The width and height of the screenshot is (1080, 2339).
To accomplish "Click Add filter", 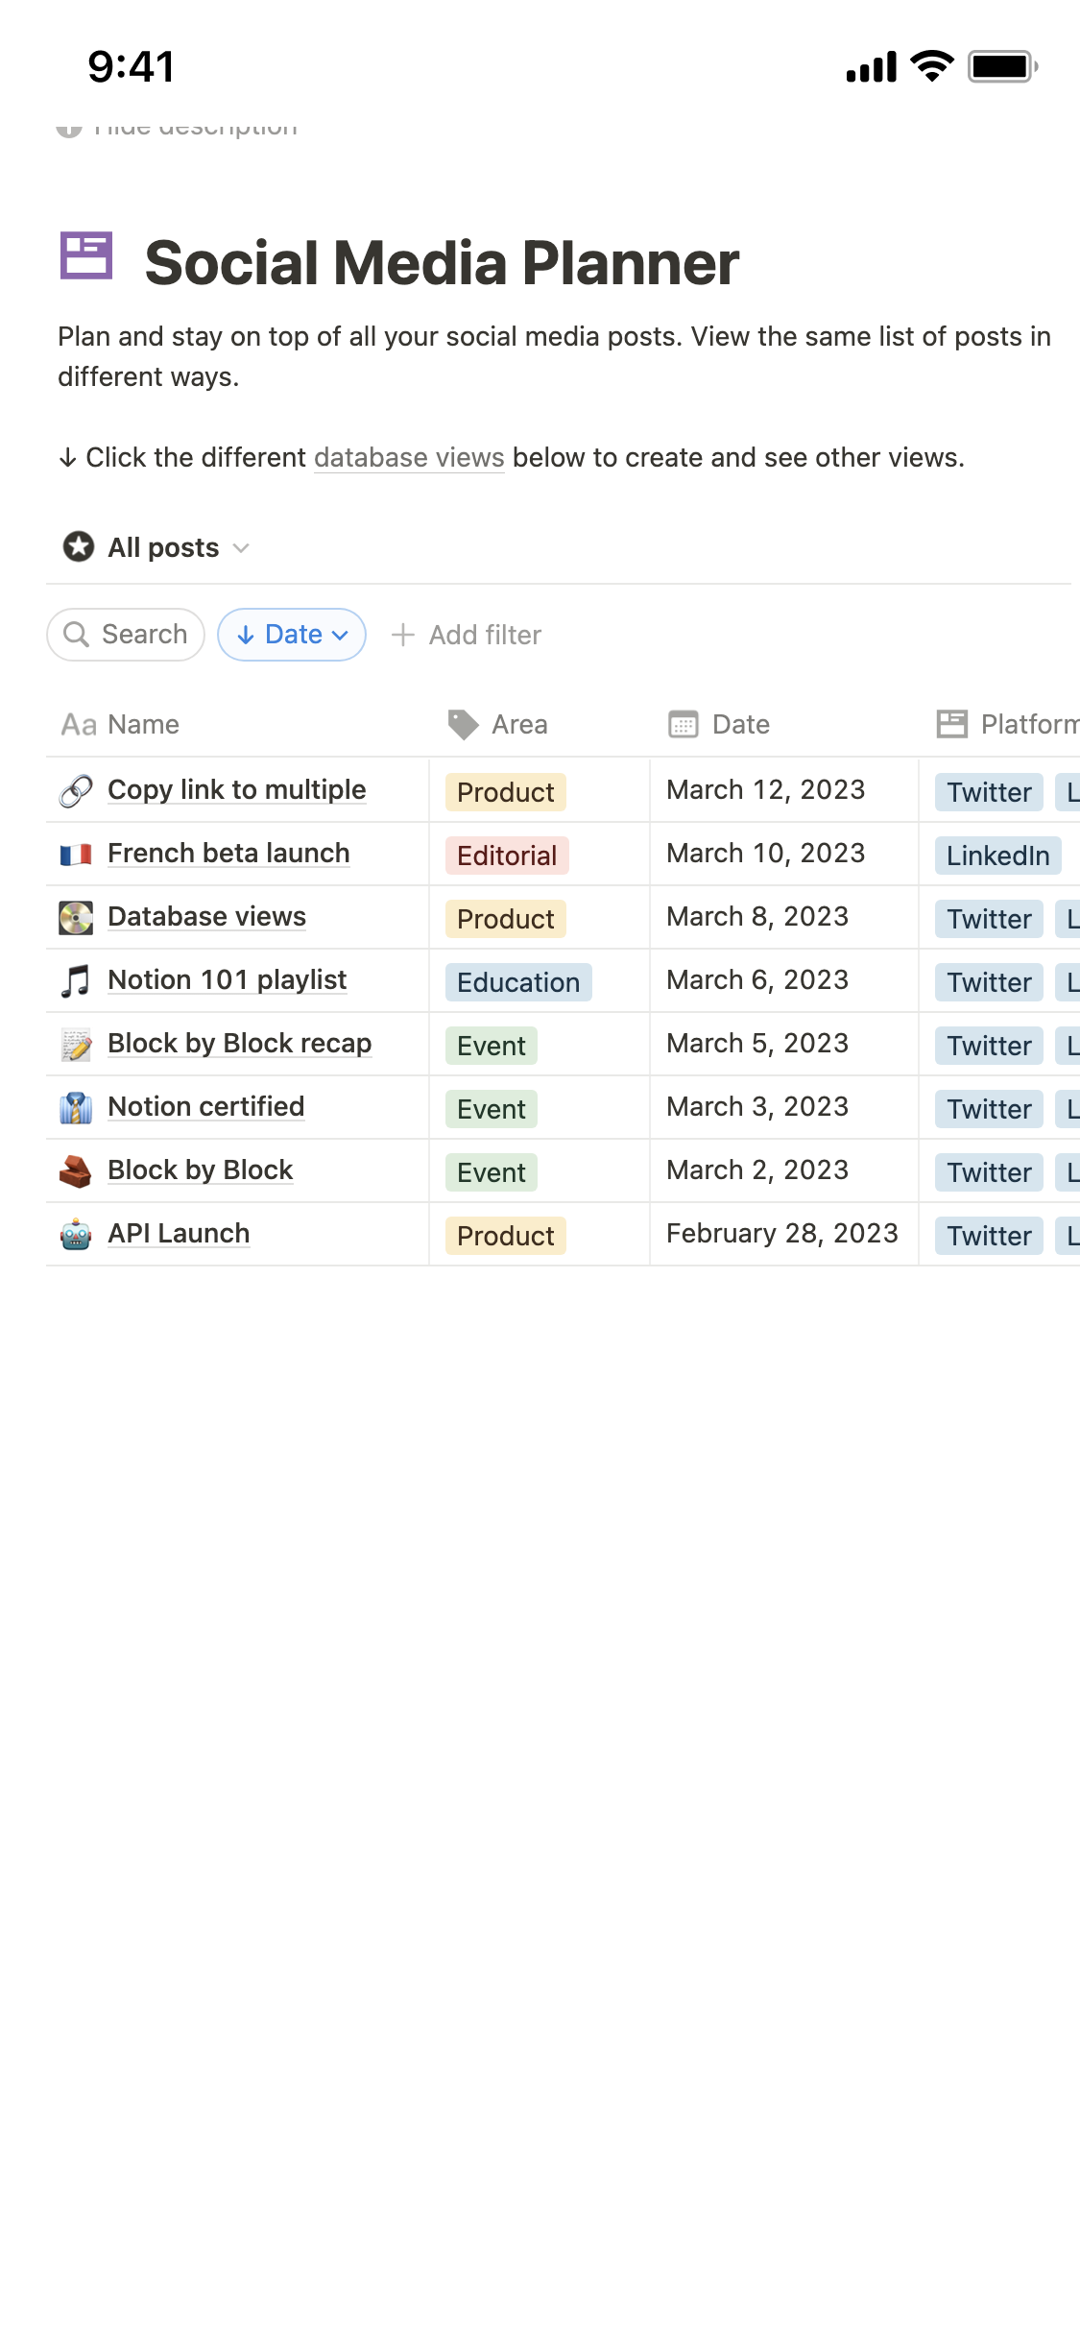I will [x=467, y=635].
